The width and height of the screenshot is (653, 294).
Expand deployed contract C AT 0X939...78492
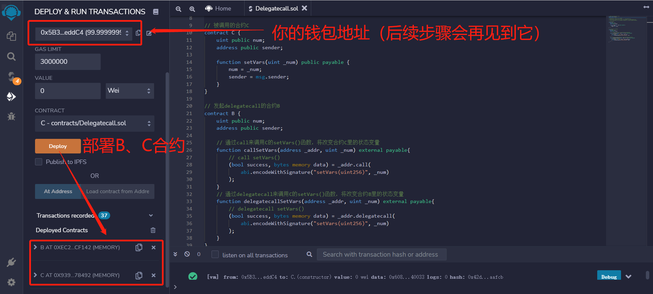click(35, 275)
